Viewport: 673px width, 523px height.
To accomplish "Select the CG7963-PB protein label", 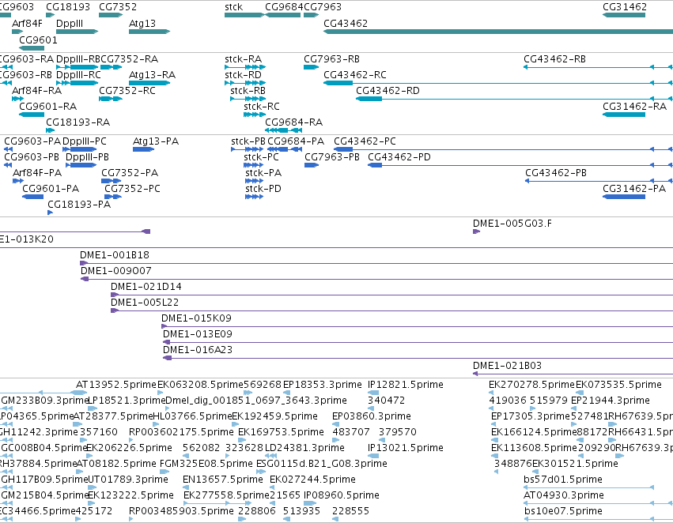I will click(332, 157).
